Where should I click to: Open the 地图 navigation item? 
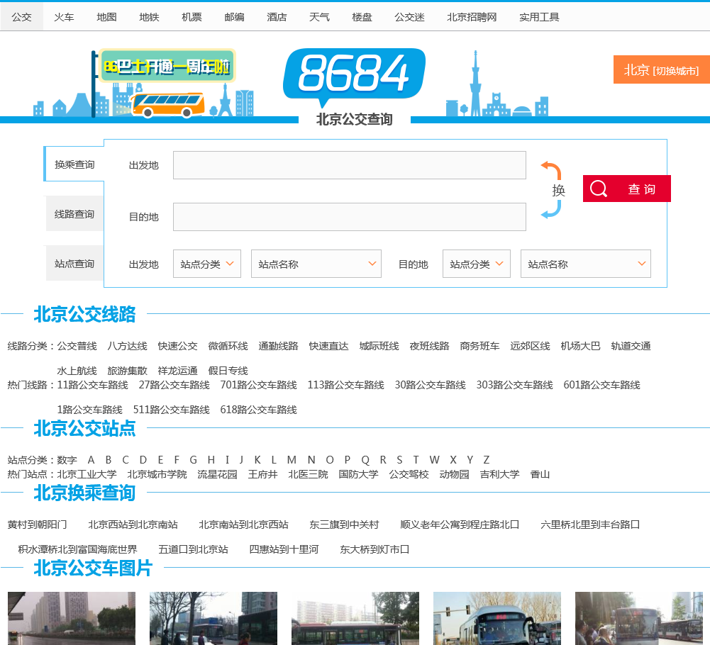[106, 17]
